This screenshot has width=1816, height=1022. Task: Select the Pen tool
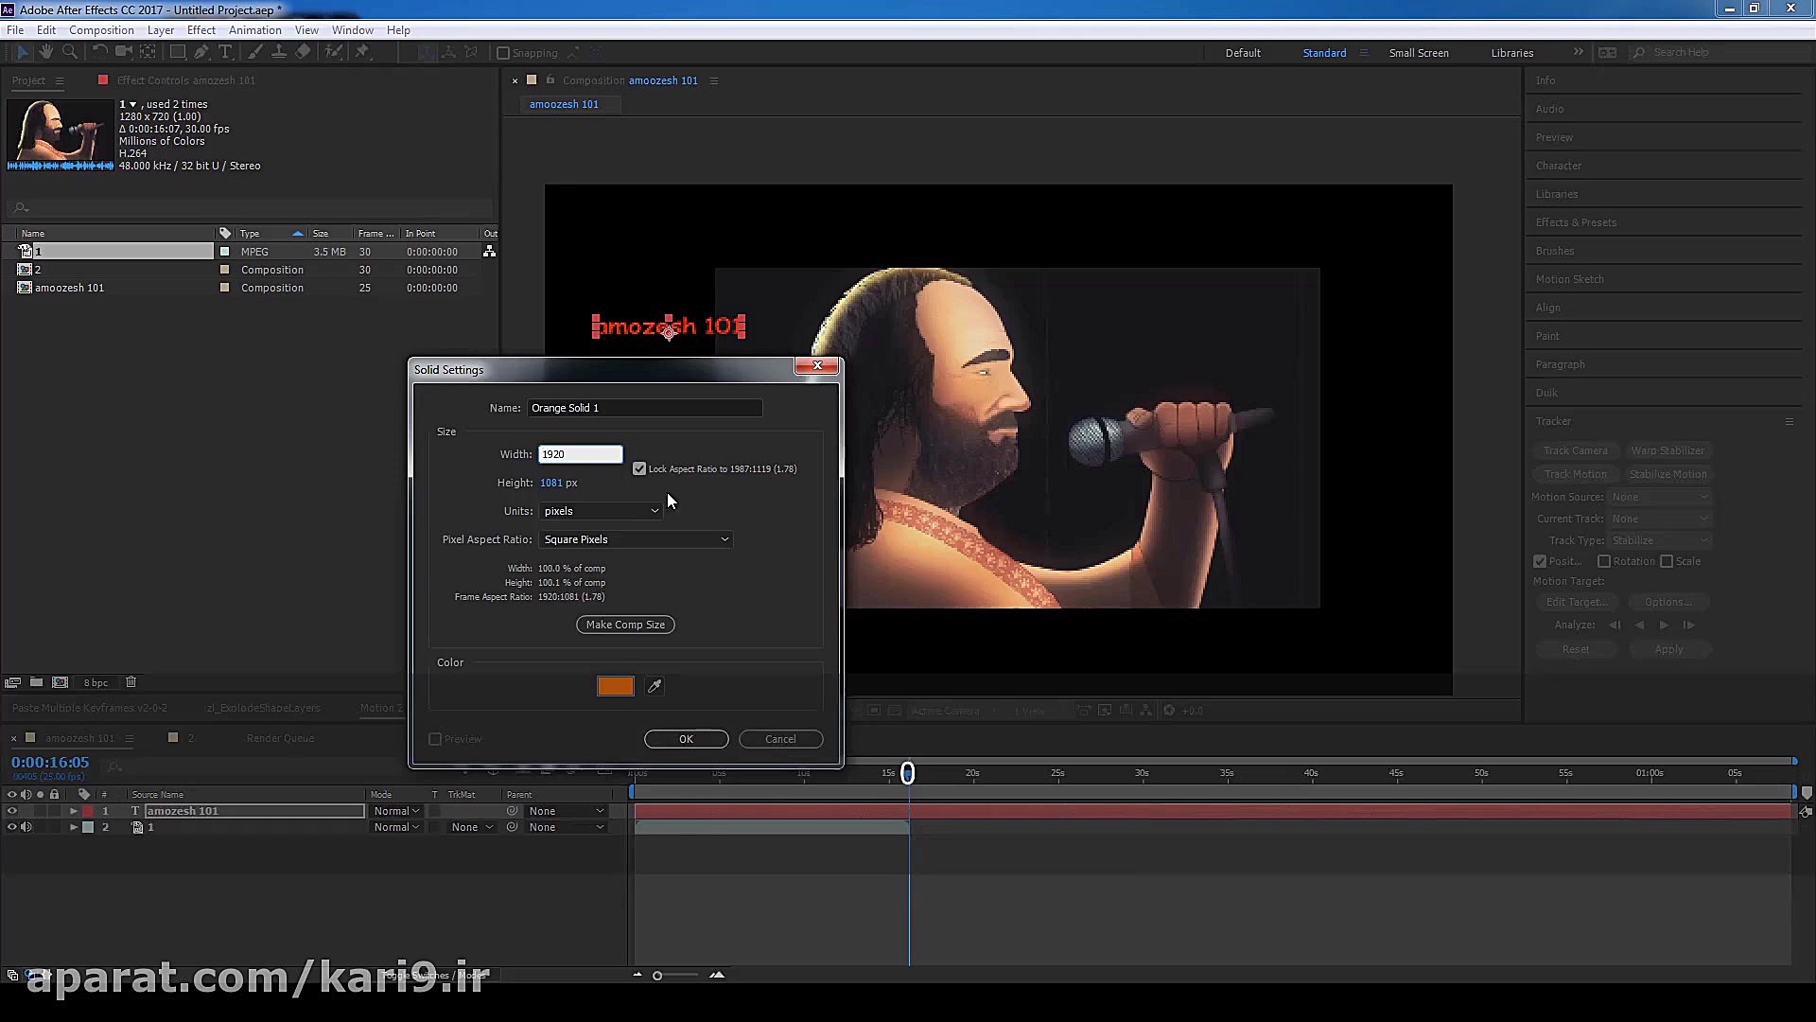(201, 52)
